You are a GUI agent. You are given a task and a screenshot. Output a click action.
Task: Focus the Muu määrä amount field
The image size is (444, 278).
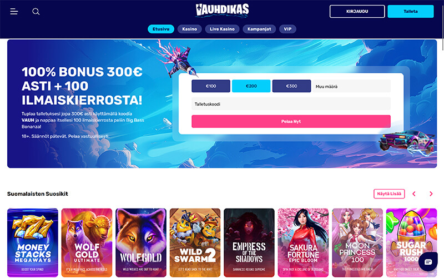click(x=351, y=86)
